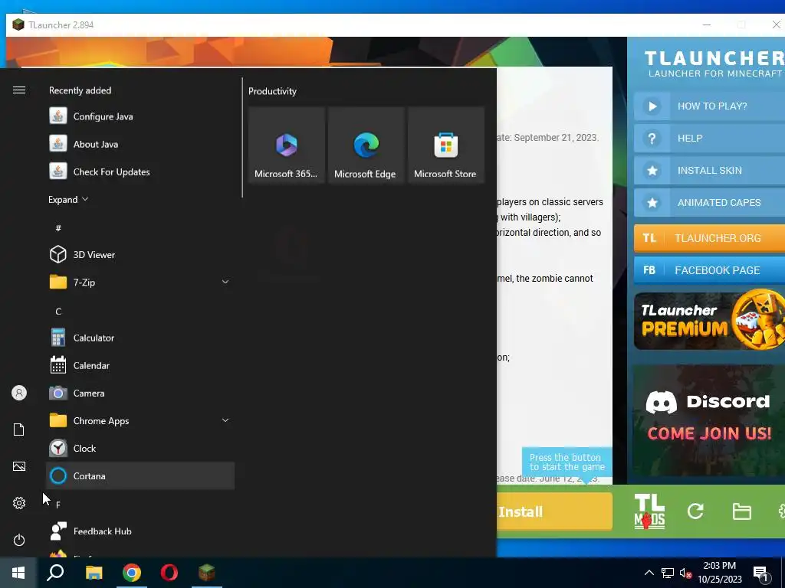
Task: Launch Java Check For Updates
Action: pyautogui.click(x=140, y=172)
